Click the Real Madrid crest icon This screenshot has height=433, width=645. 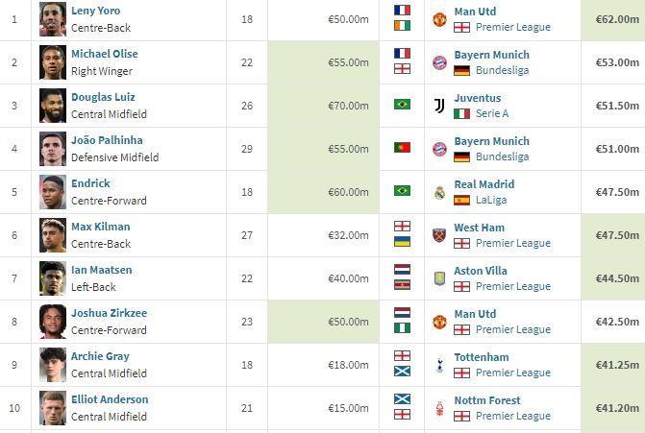pos(439,192)
